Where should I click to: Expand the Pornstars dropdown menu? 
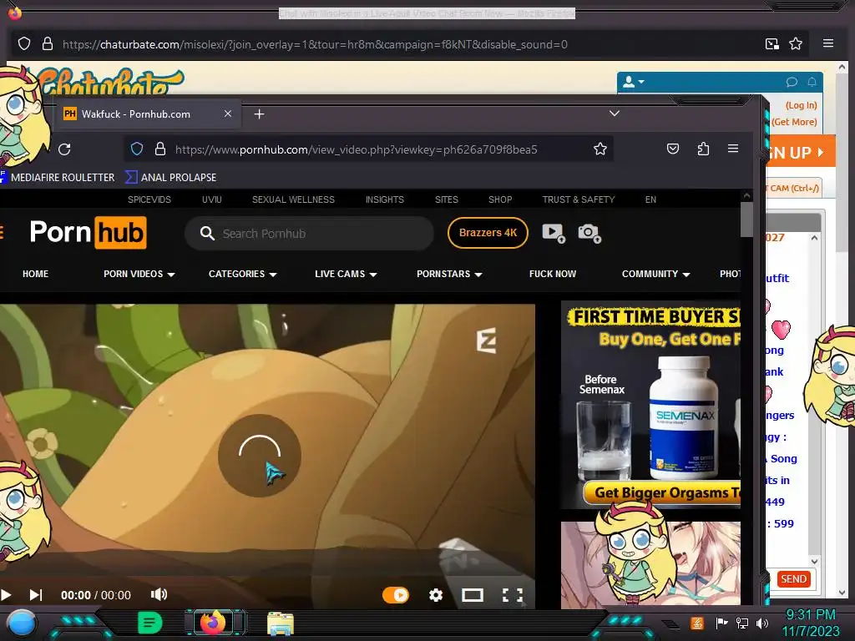click(449, 274)
